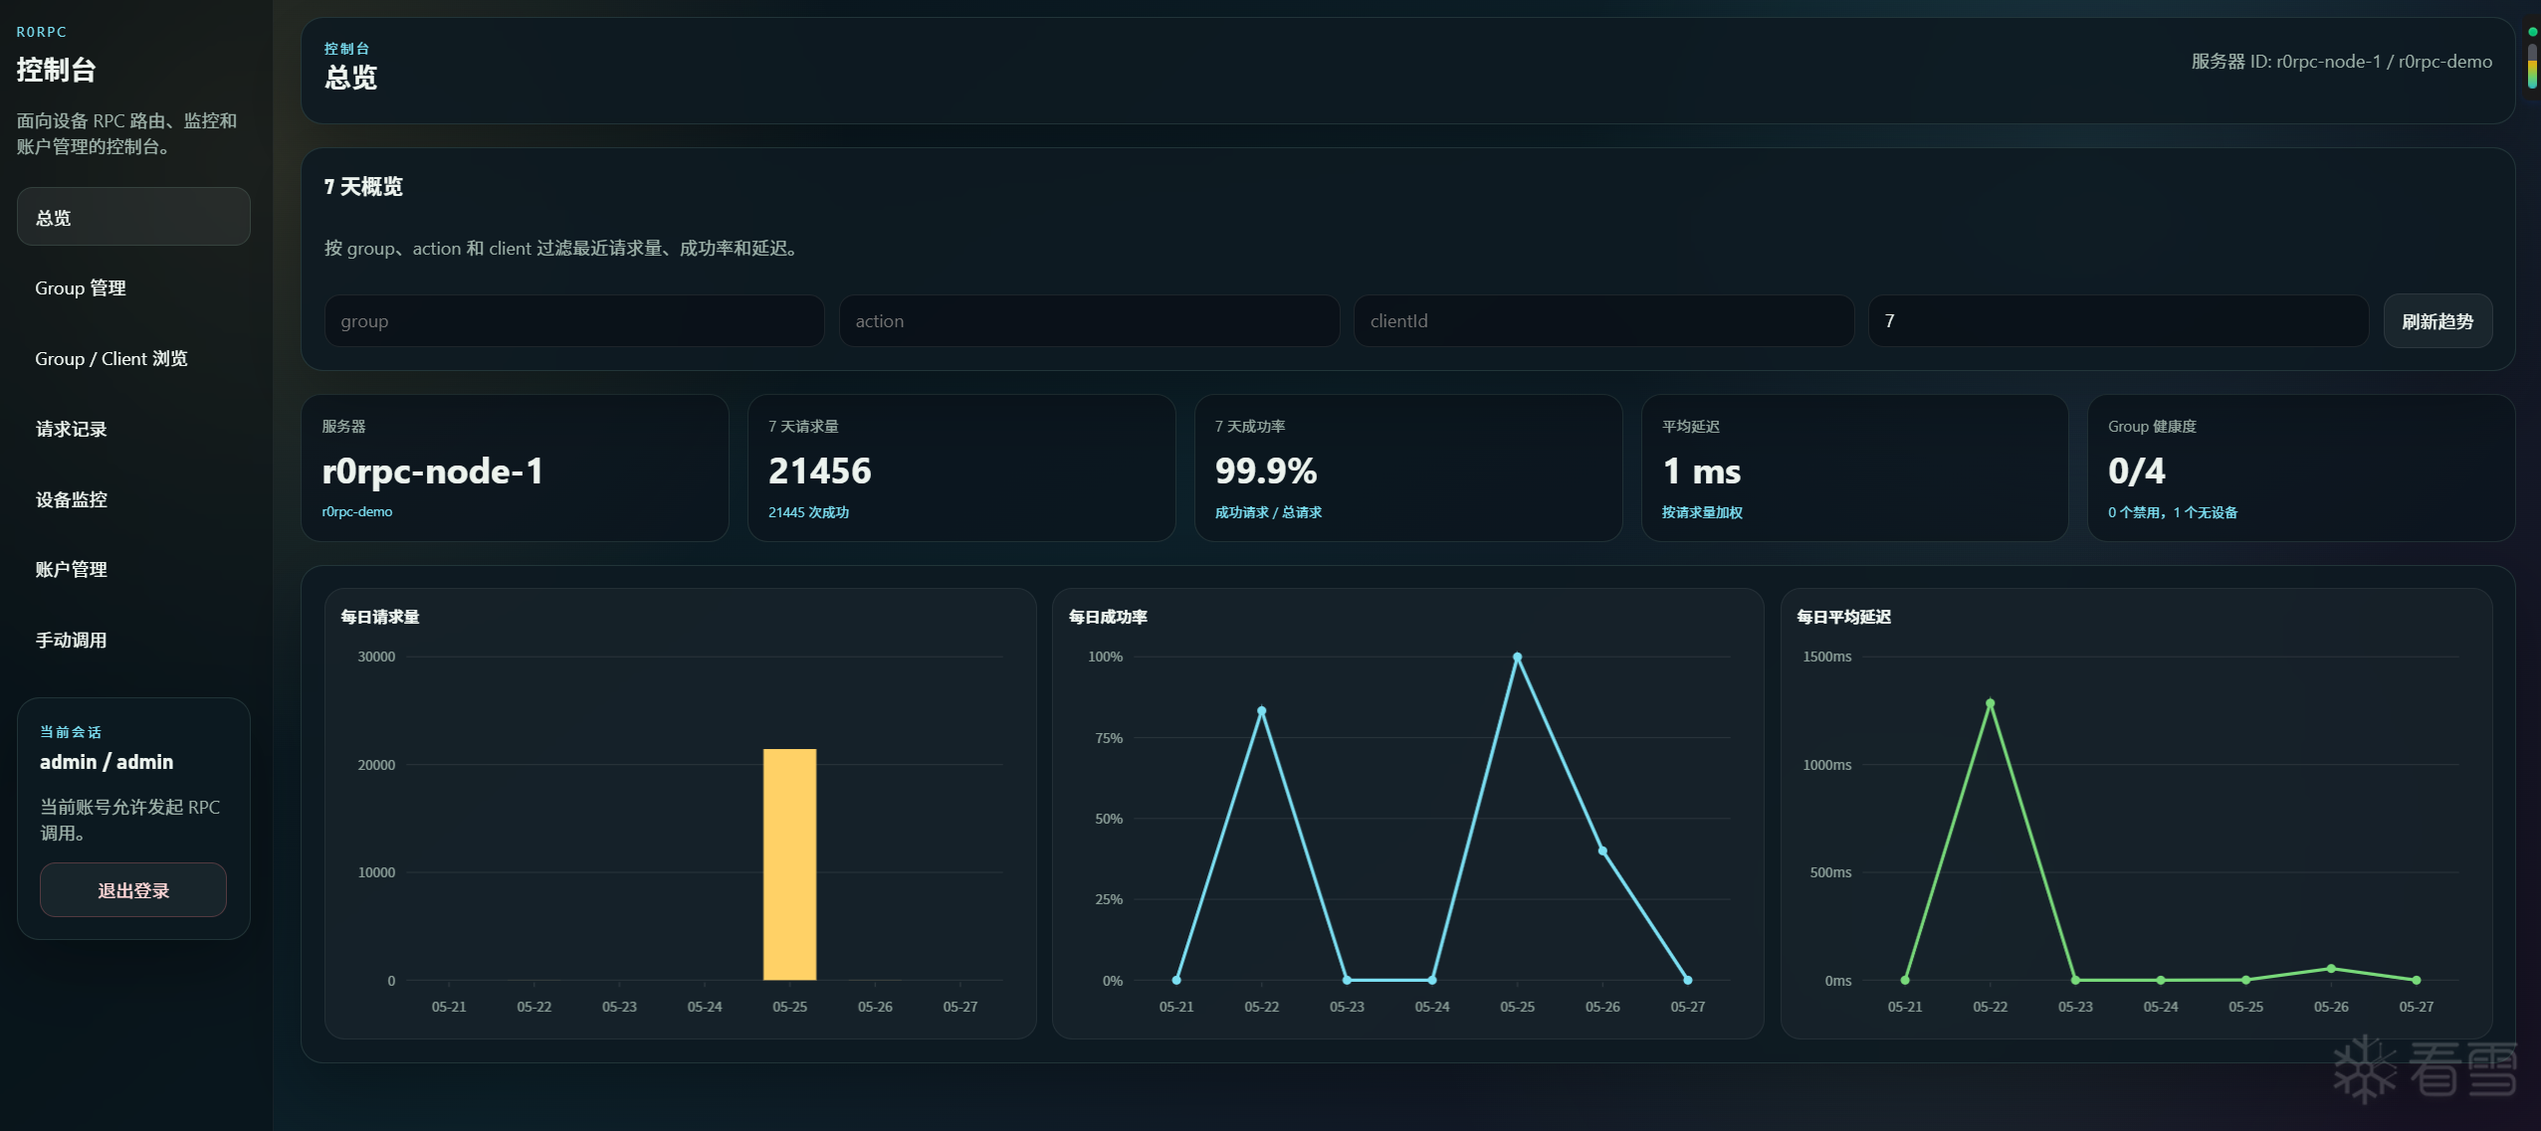Screen dimensions: 2541x1131
Task: Focus the group filter input field
Action: tap(574, 321)
